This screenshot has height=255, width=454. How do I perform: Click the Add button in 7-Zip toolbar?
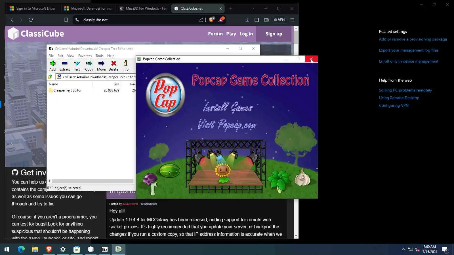click(x=52, y=66)
